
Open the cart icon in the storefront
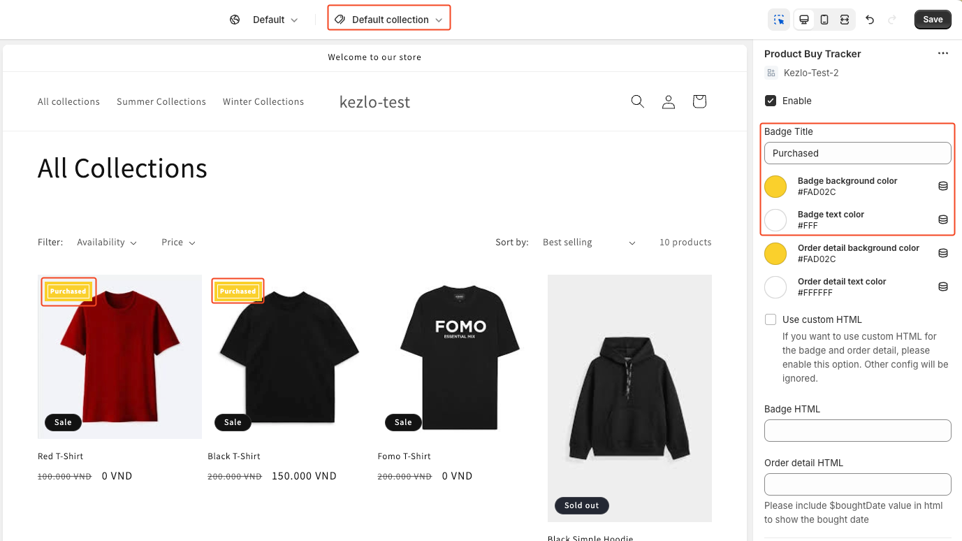click(699, 101)
